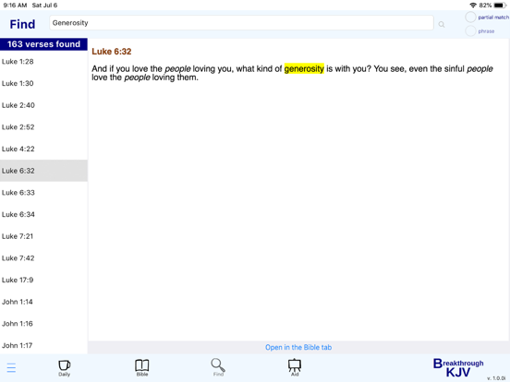Select verse Luke 1:30

tap(43, 83)
